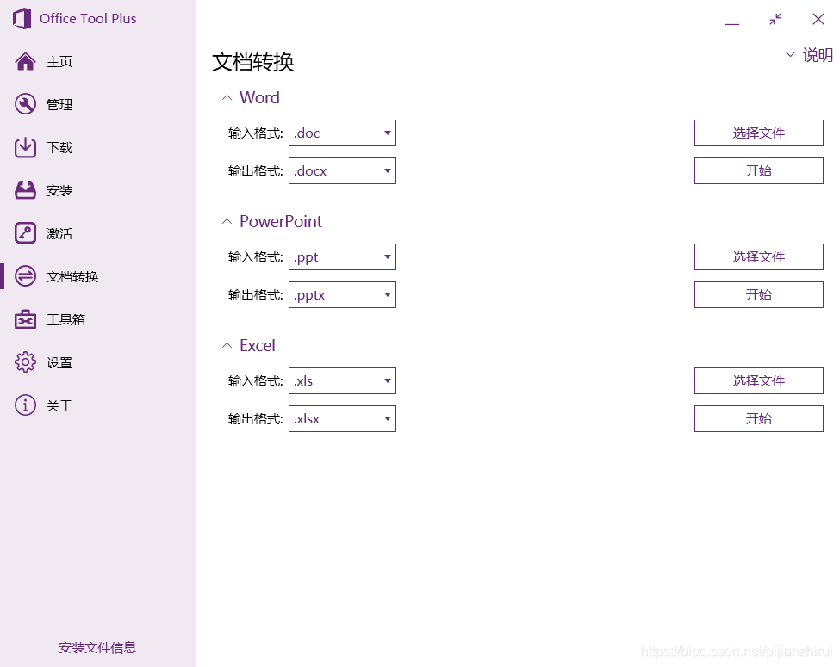Open the Excel output format .xlsx dropdown
Viewport: 840px width, 667px height.
(x=342, y=418)
